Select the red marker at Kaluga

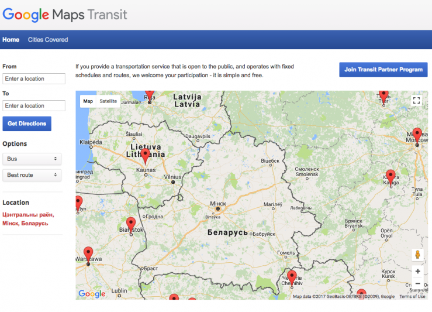390,176
